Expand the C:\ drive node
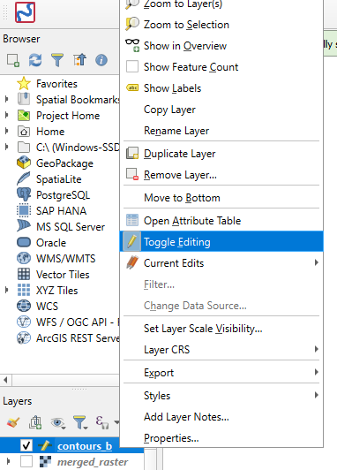This screenshot has height=470, width=337. pyautogui.click(x=6, y=147)
